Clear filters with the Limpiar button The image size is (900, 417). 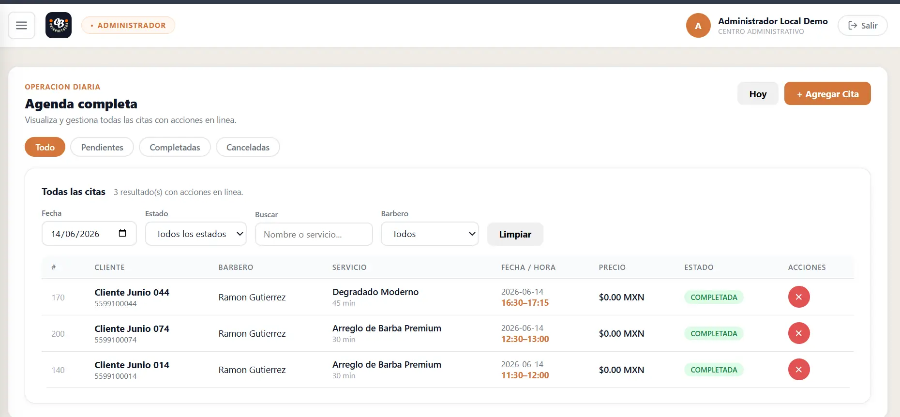(x=515, y=234)
